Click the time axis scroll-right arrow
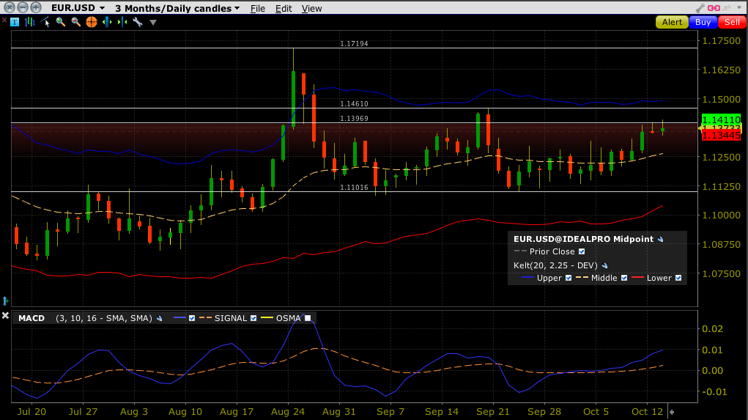 672,412
